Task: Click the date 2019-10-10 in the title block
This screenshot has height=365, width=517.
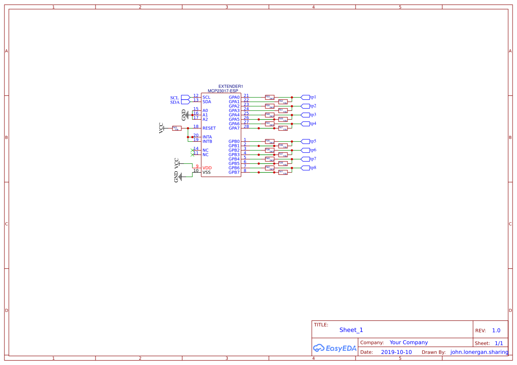Action: (396, 352)
